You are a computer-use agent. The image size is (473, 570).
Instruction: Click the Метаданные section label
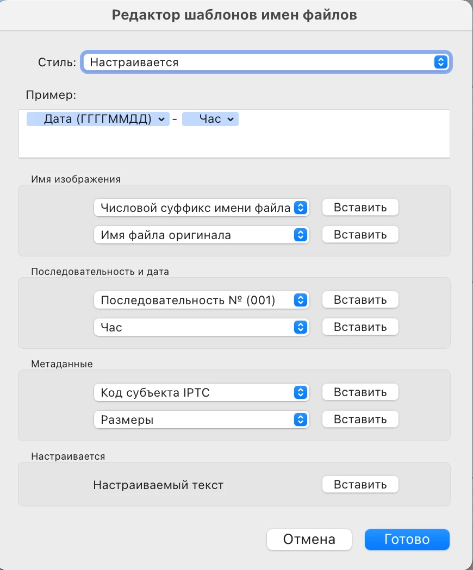62,364
